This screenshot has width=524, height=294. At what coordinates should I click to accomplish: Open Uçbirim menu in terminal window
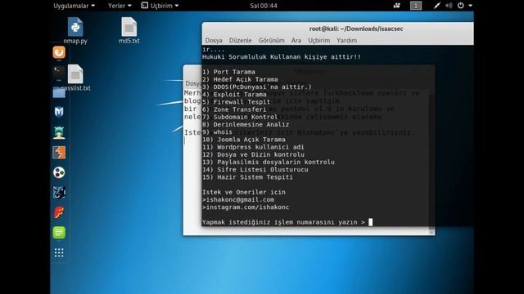click(x=318, y=40)
